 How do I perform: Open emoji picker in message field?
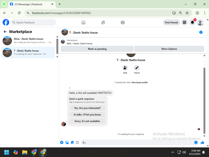point(196,142)
